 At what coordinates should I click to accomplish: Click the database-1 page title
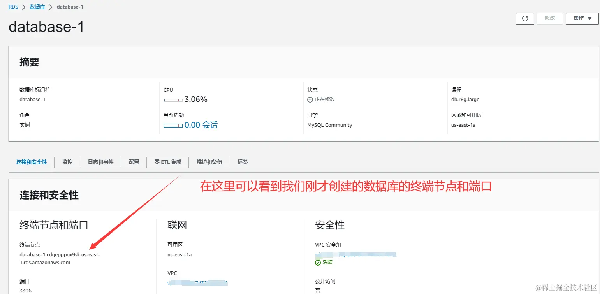tap(46, 27)
